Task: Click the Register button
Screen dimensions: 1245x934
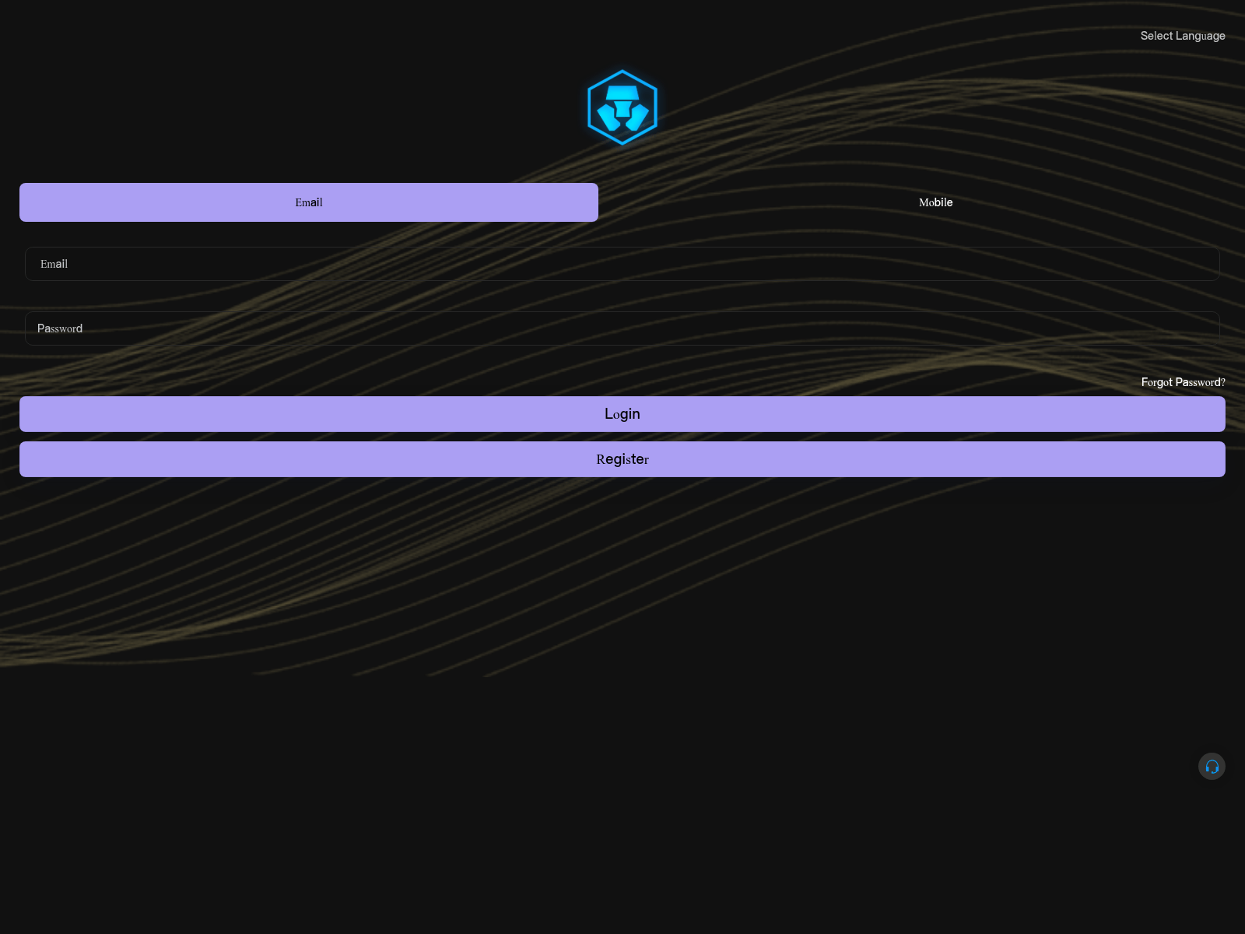Action: tap(622, 459)
